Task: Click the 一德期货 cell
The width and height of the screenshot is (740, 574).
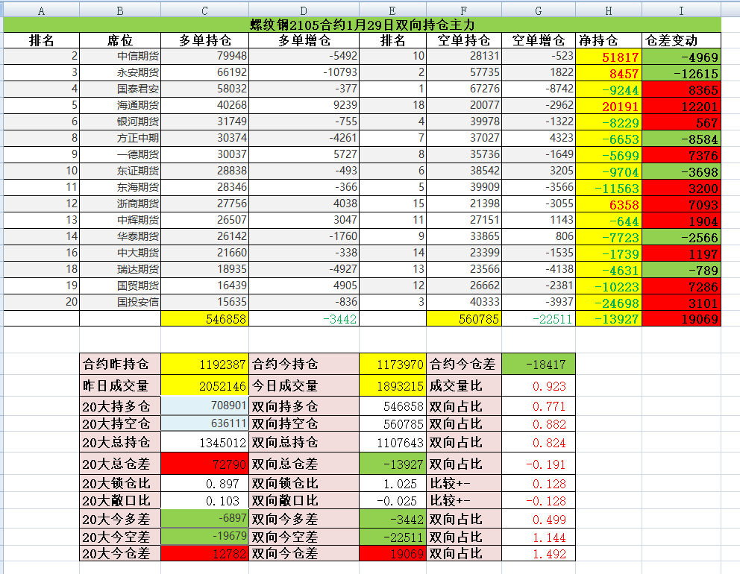Action: click(x=120, y=155)
